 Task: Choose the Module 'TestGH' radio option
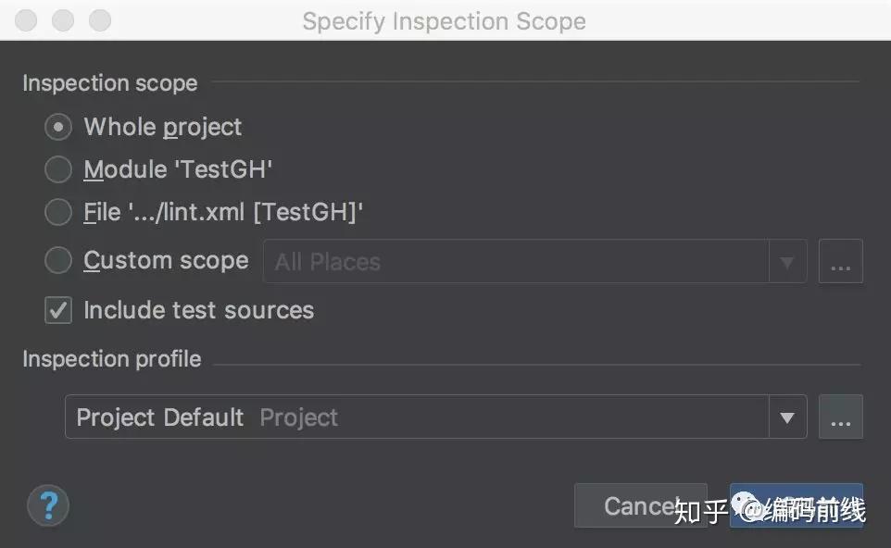58,169
